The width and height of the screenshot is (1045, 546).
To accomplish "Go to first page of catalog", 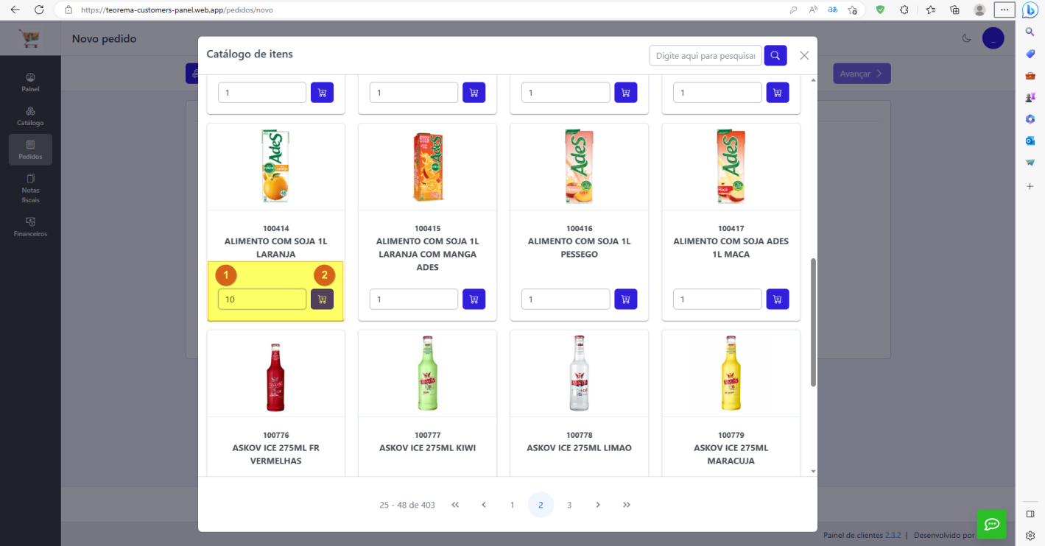I will [455, 505].
